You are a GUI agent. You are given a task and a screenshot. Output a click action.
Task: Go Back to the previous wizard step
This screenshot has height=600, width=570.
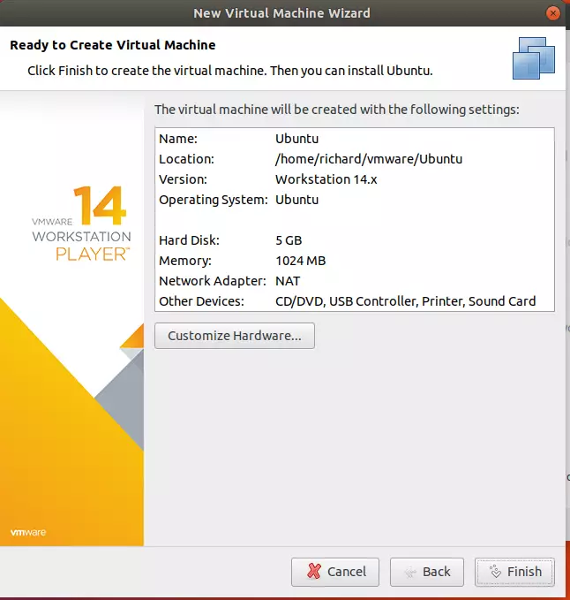427,572
